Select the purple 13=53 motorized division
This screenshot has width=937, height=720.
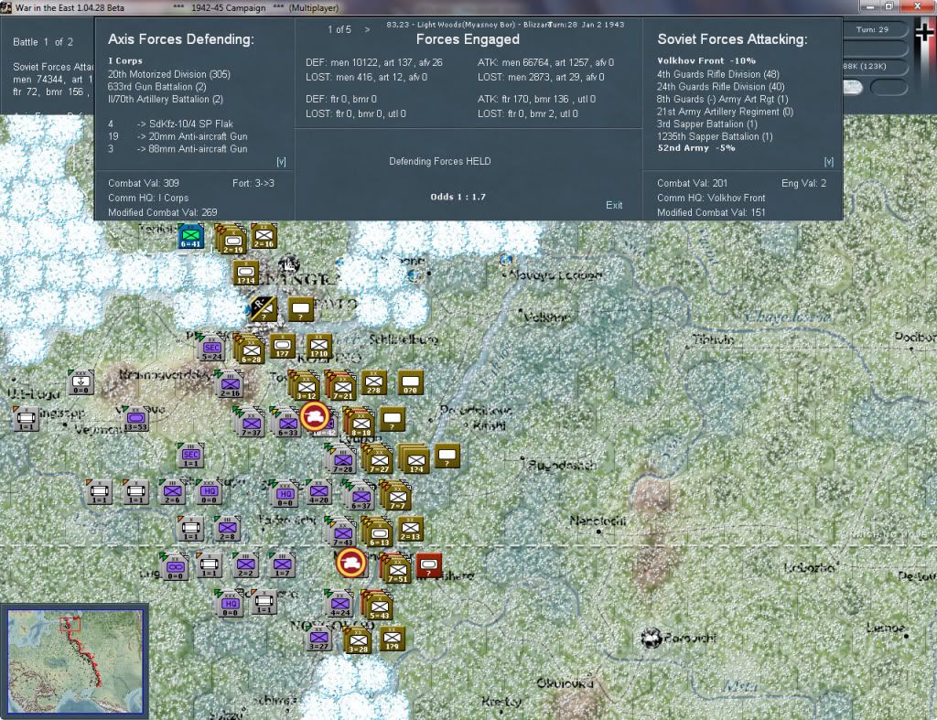[x=135, y=419]
